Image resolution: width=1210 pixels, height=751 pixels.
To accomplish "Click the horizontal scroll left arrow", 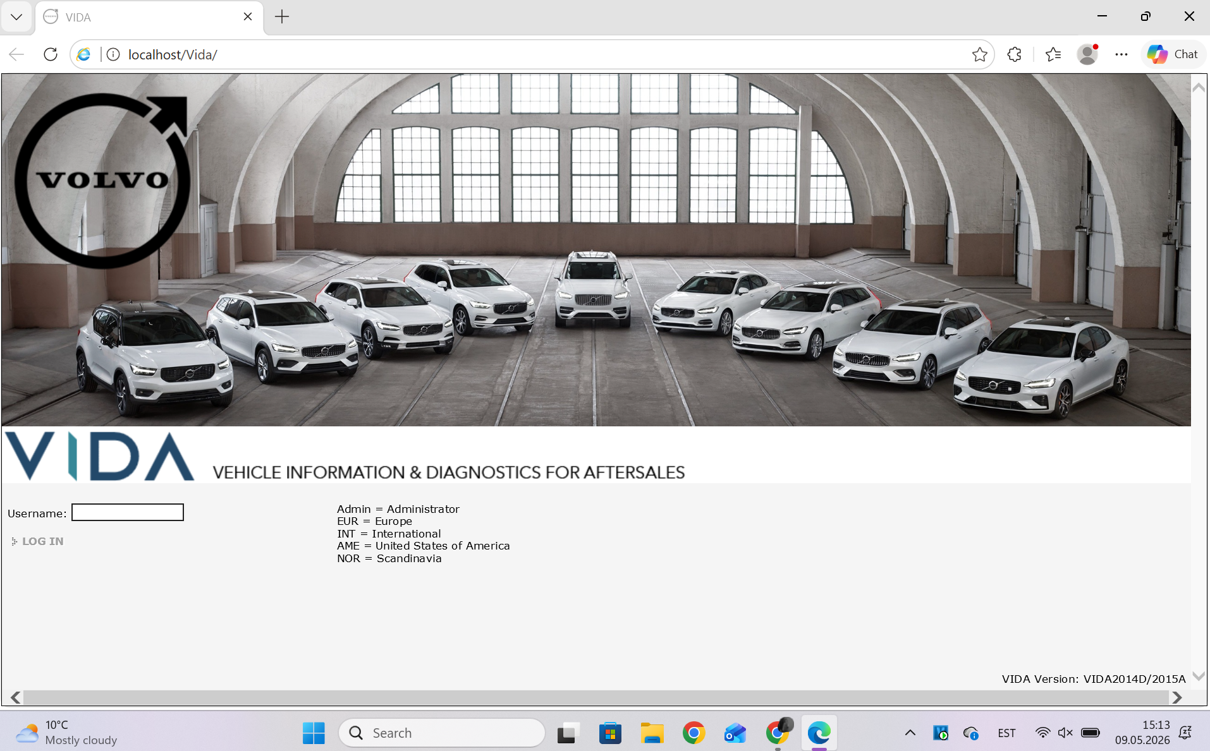I will (x=16, y=697).
